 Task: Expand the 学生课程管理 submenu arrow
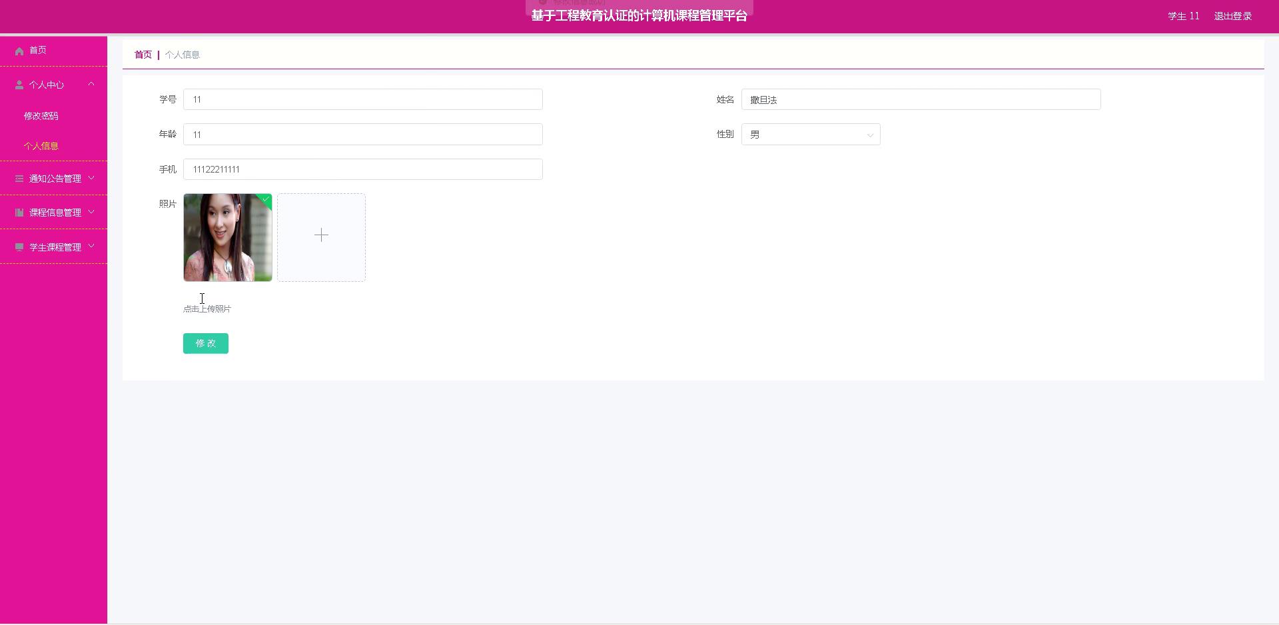pos(91,247)
